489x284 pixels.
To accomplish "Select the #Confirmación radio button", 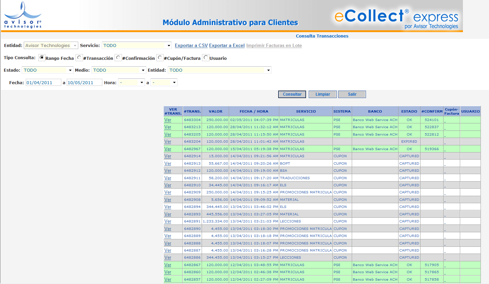I will (x=118, y=58).
